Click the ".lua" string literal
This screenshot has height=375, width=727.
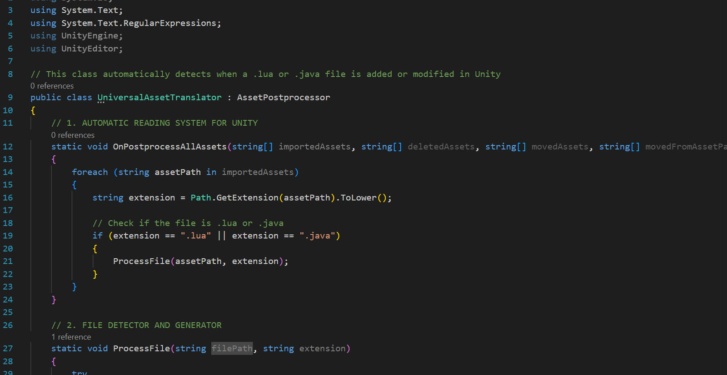tap(196, 236)
